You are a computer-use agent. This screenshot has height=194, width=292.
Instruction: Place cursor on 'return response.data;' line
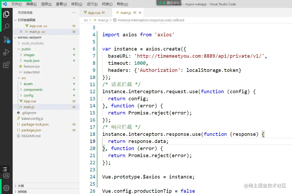(138, 141)
